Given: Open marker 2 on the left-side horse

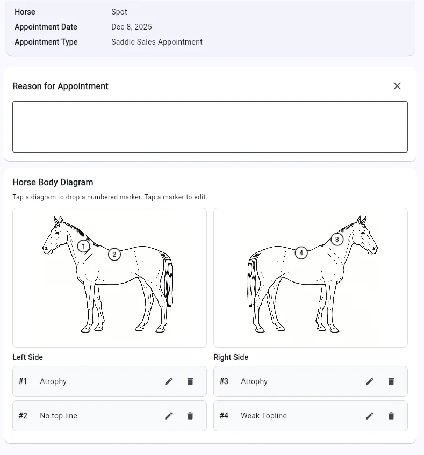Looking at the screenshot, I should tap(114, 255).
